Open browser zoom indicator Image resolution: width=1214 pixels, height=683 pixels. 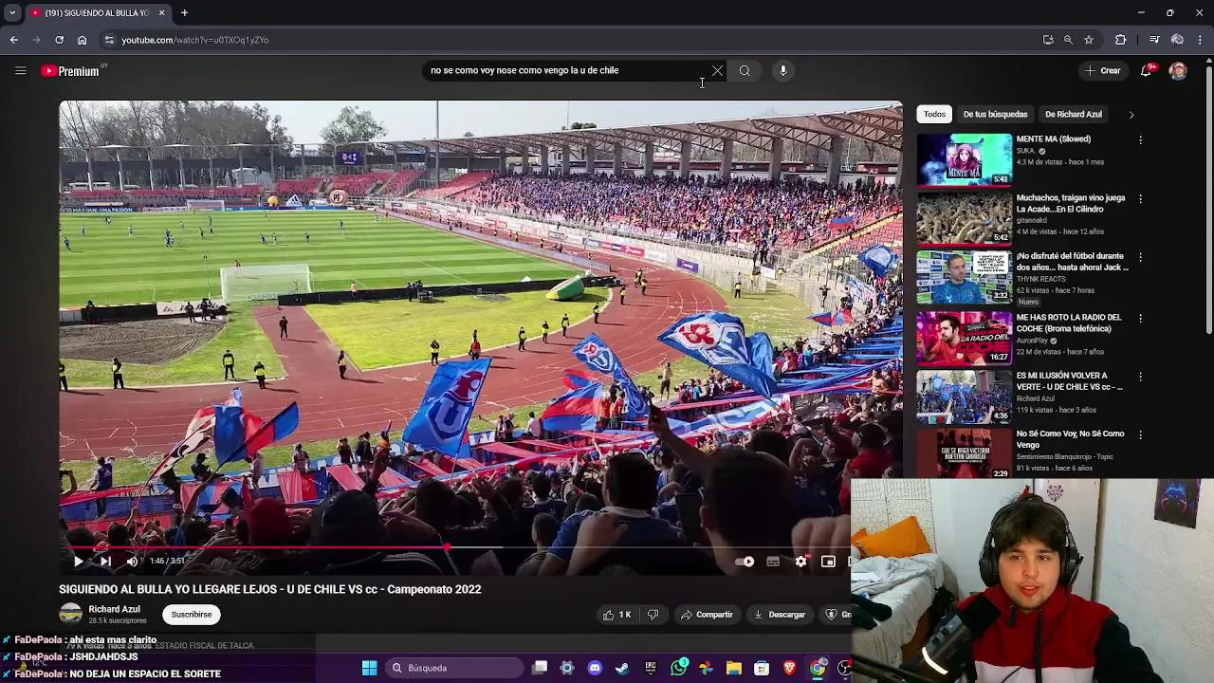[1068, 40]
